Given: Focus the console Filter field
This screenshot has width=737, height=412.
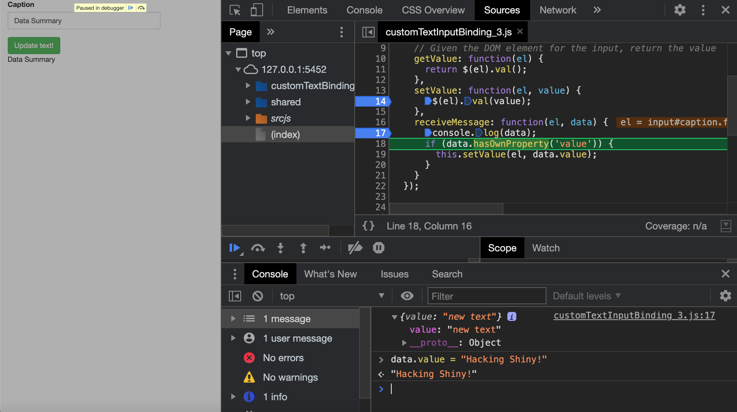Looking at the screenshot, I should click(487, 296).
